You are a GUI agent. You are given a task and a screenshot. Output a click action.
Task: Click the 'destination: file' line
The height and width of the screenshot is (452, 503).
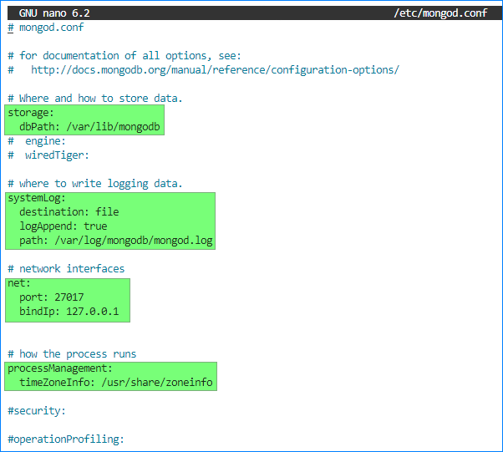tap(69, 212)
